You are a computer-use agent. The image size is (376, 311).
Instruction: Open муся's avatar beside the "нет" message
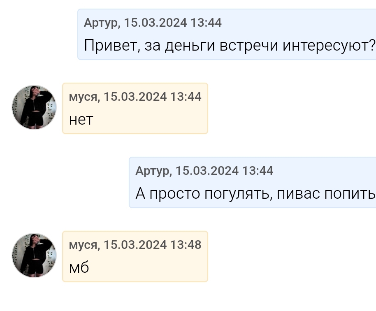pyautogui.click(x=34, y=107)
